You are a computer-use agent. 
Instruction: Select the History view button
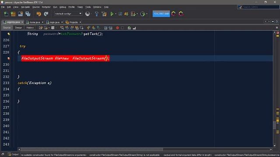pos(30,28)
